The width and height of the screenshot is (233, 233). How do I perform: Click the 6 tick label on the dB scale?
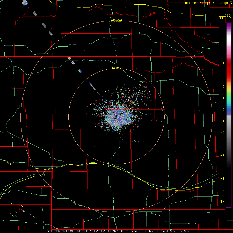click(x=223, y=41)
